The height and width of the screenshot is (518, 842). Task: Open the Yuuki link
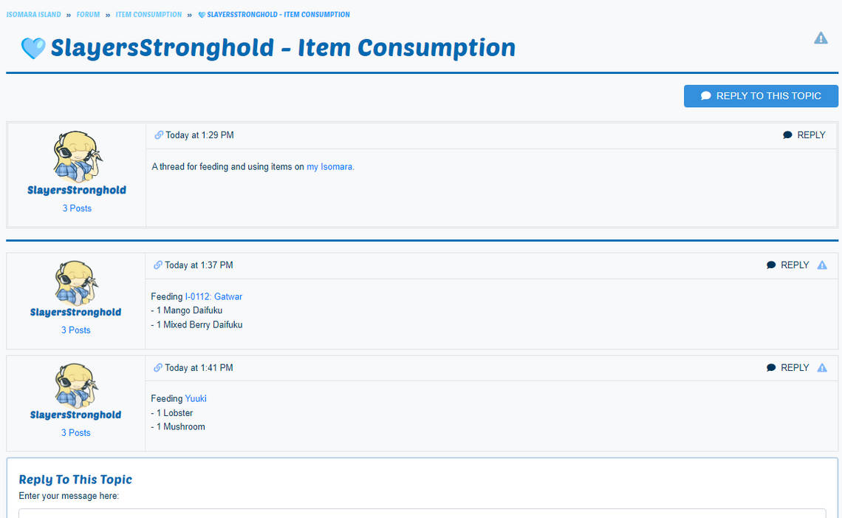pos(196,399)
